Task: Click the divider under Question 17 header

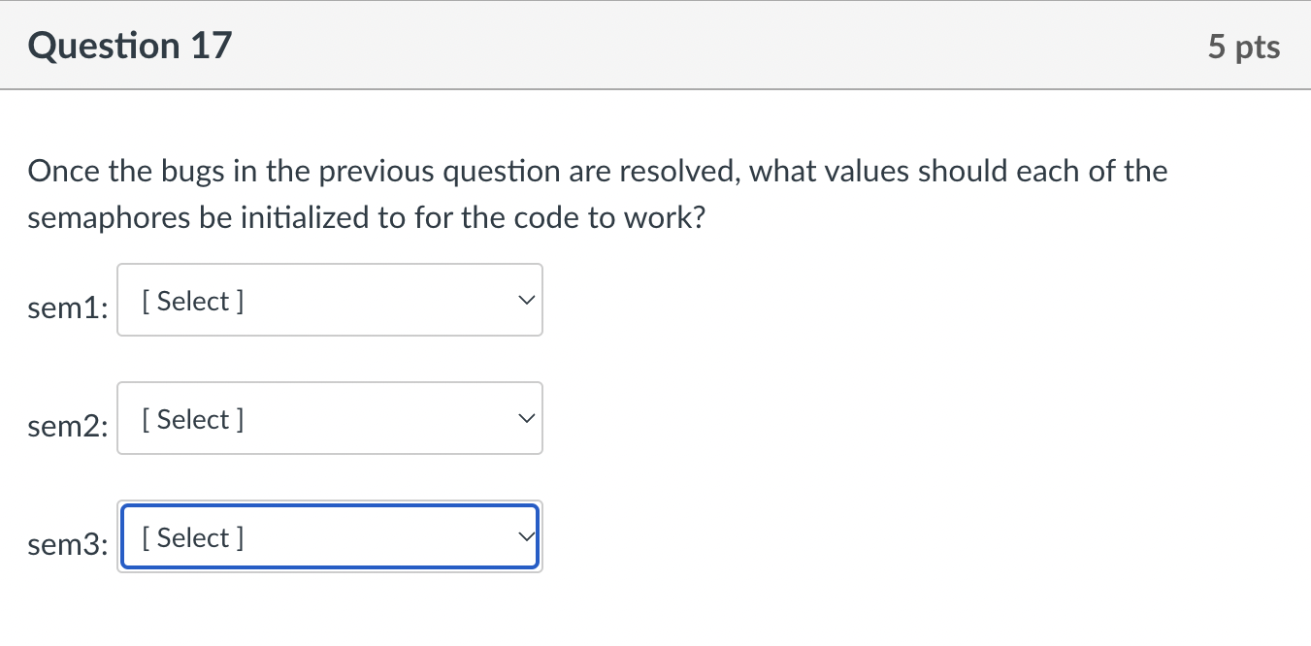Action: point(655,89)
